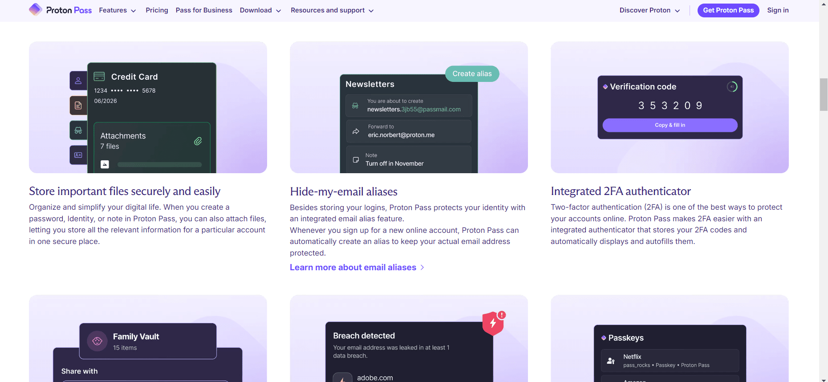Expand the Download dropdown menu

coord(260,10)
